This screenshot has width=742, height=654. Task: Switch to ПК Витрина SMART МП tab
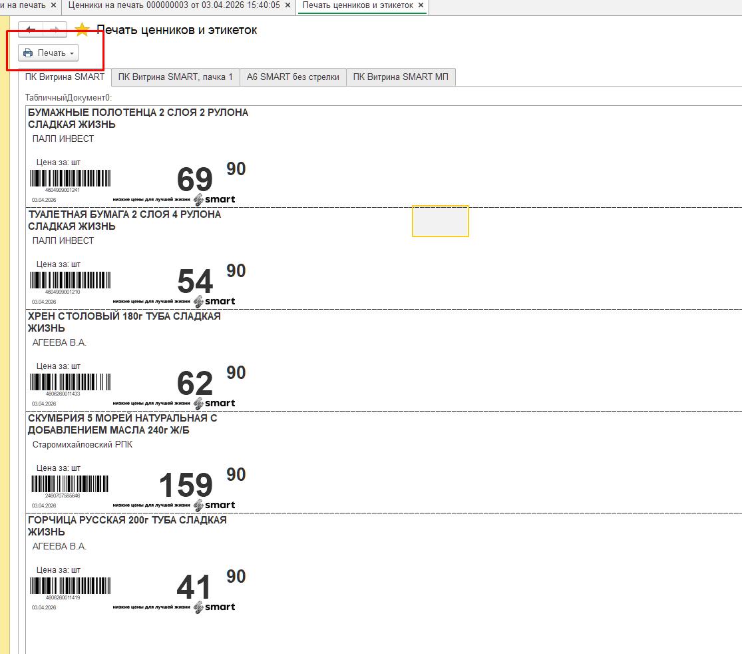pyautogui.click(x=400, y=77)
